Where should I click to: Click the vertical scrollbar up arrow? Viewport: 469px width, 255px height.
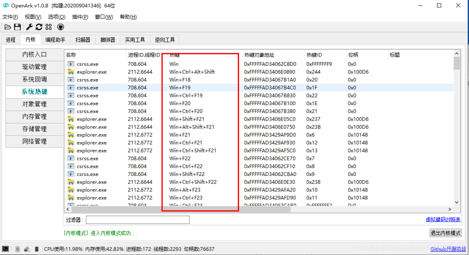(x=457, y=53)
